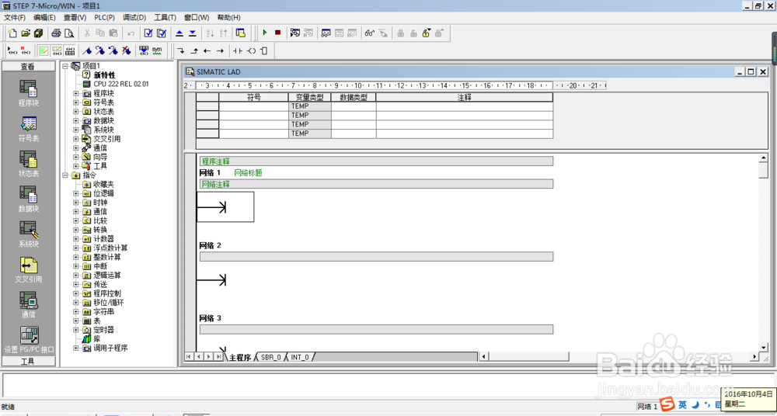
Task: Expand the 程序块 tree node
Action: (x=76, y=93)
